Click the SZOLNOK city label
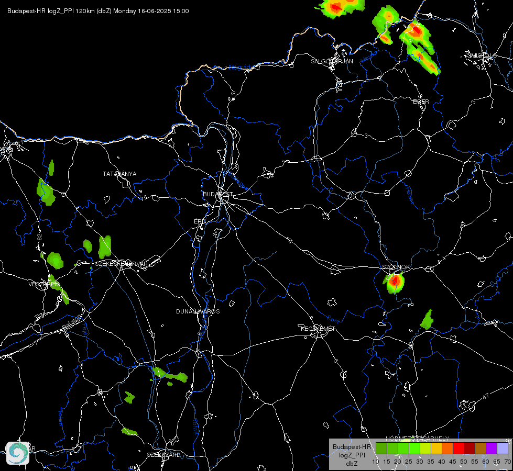Image resolution: width=513 pixels, height=471 pixels. coord(396,267)
